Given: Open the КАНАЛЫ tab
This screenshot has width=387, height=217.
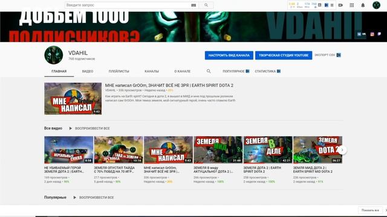Looking at the screenshot, I should [x=152, y=71].
